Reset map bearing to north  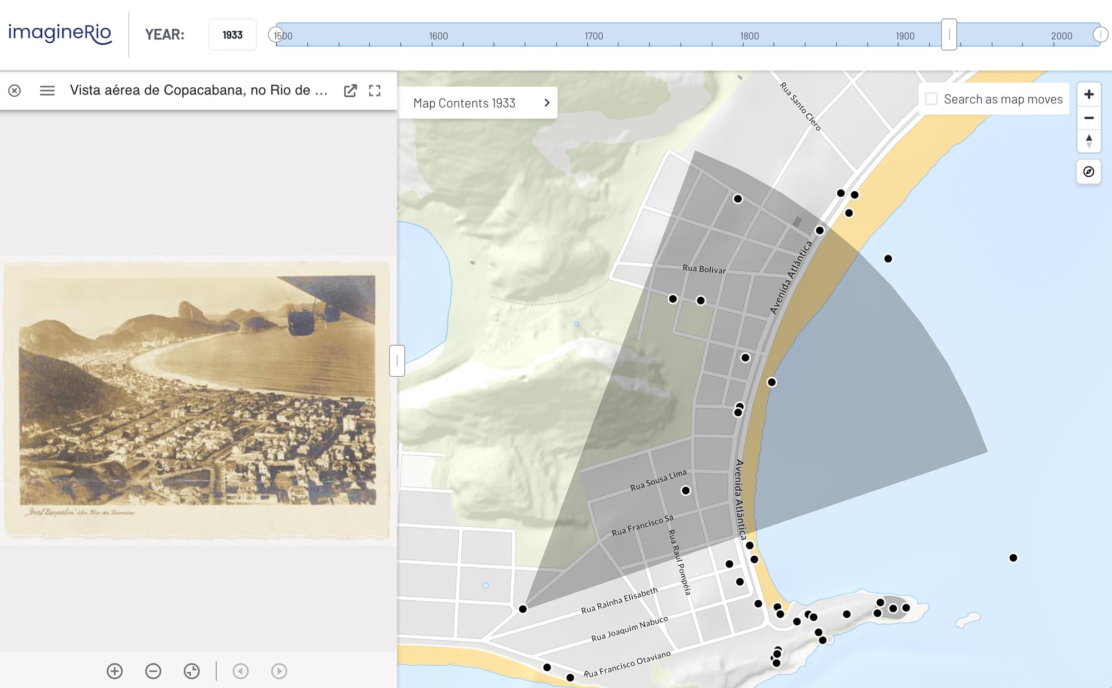pos(1089,141)
